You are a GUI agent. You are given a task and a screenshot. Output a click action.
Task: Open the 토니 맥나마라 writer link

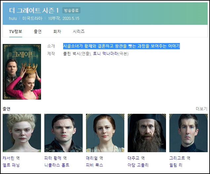[105, 54]
